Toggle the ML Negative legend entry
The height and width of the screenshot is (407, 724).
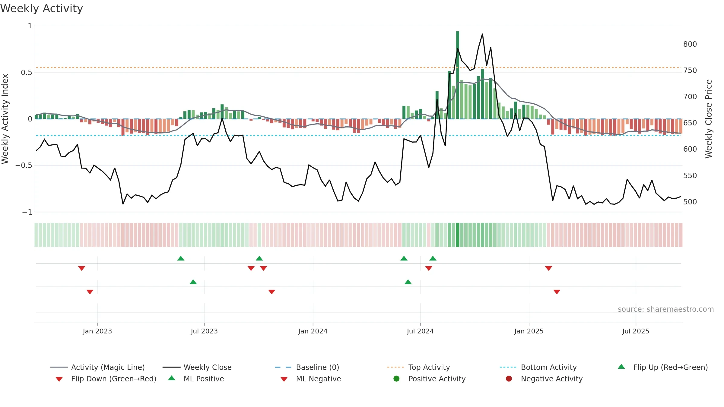tap(311, 379)
